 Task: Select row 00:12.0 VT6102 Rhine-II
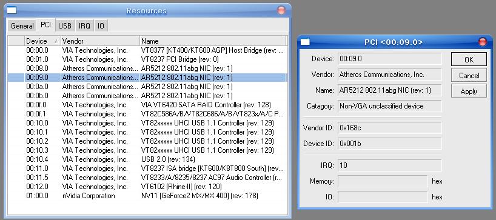[147, 187]
